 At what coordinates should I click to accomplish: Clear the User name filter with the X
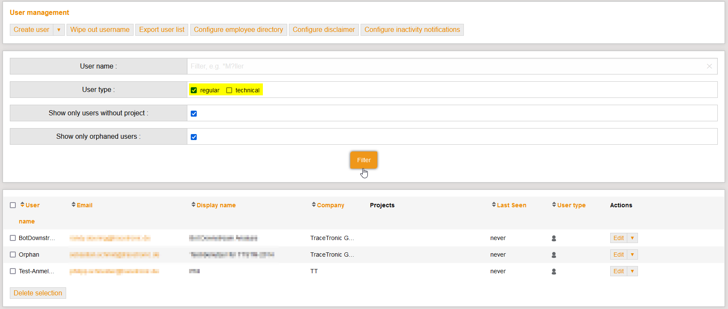(x=709, y=66)
